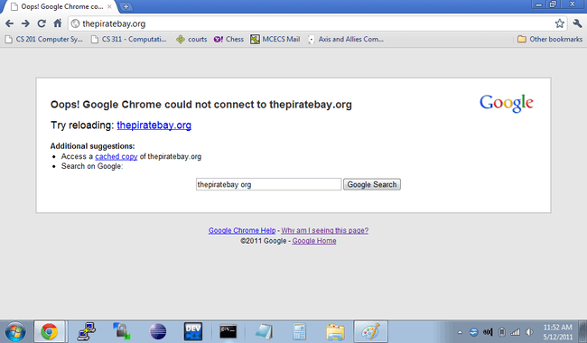Open the CS 201 Computer Sy... bookmark
Image resolution: width=587 pixels, height=343 pixels.
[x=44, y=40]
